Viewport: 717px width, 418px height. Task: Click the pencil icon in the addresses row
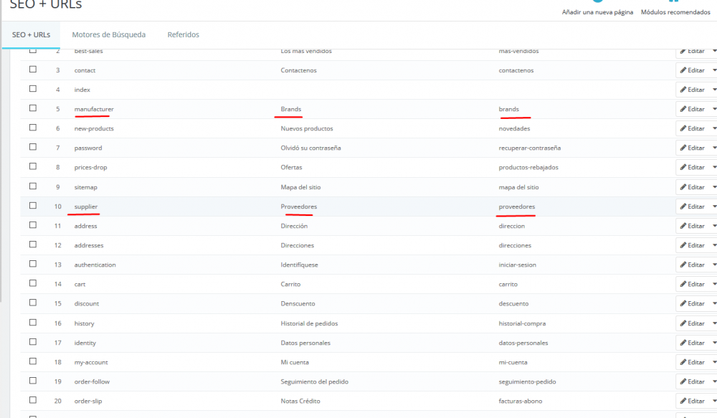pyautogui.click(x=683, y=246)
